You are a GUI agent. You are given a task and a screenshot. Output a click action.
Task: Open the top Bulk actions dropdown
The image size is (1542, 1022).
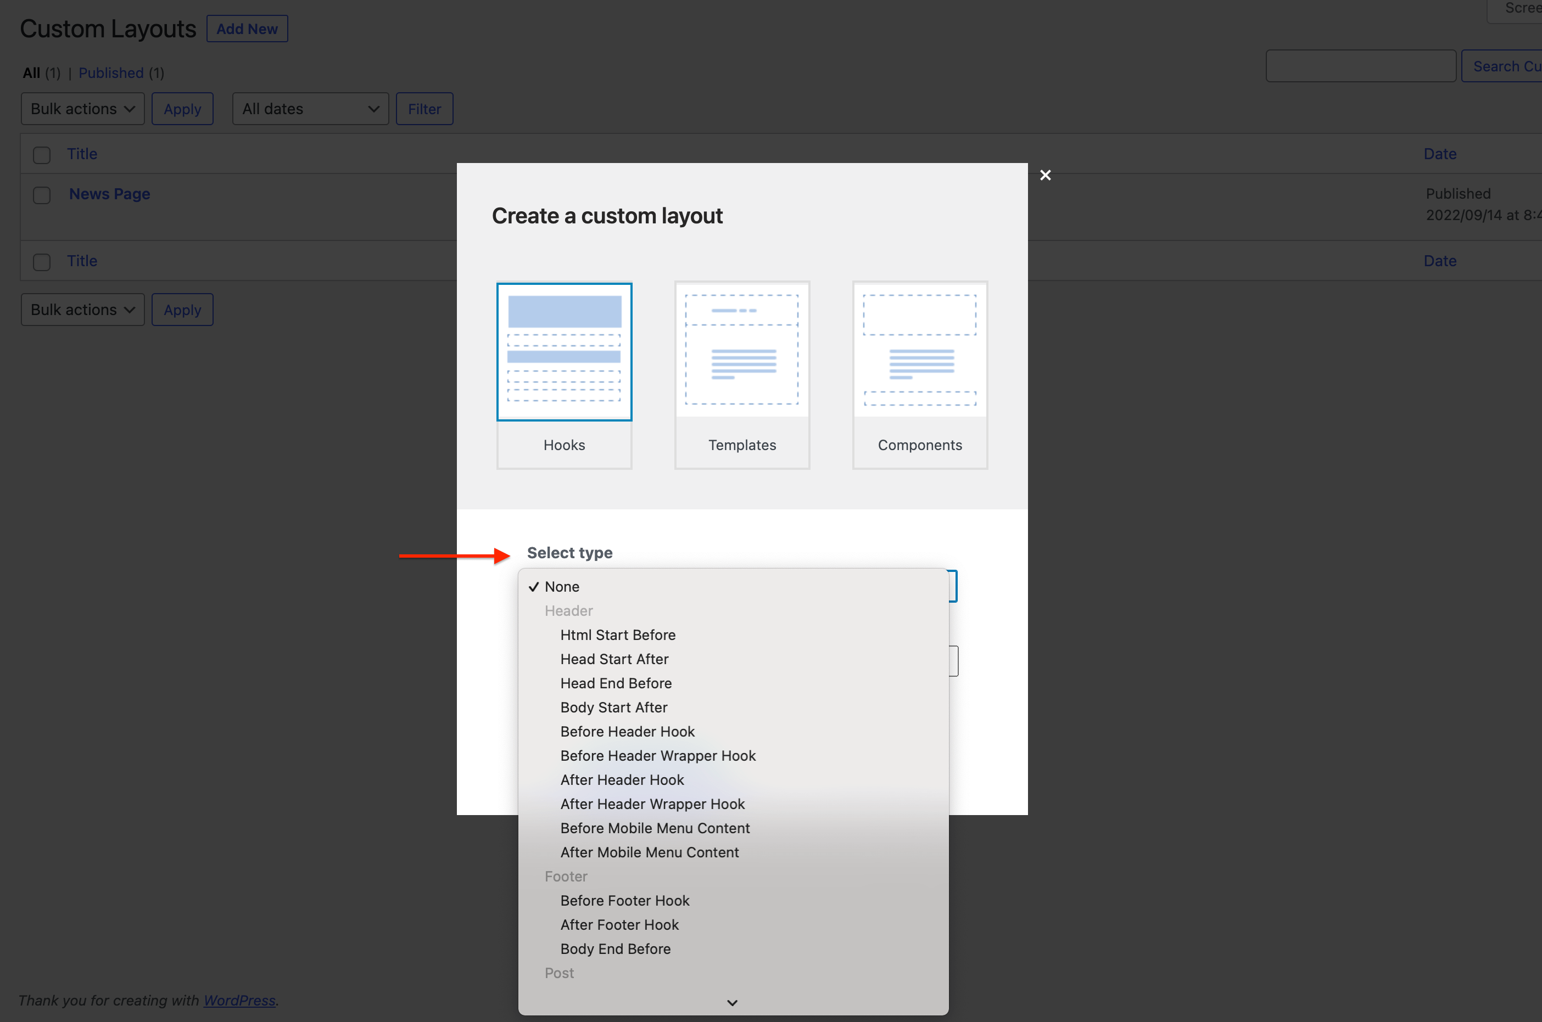(82, 109)
